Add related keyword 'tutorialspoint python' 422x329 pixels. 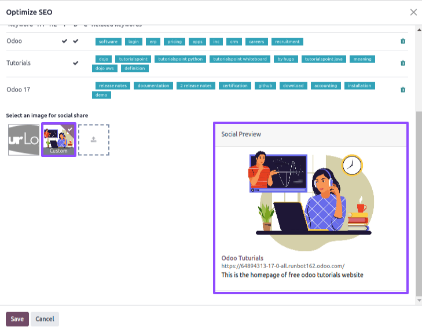(180, 59)
